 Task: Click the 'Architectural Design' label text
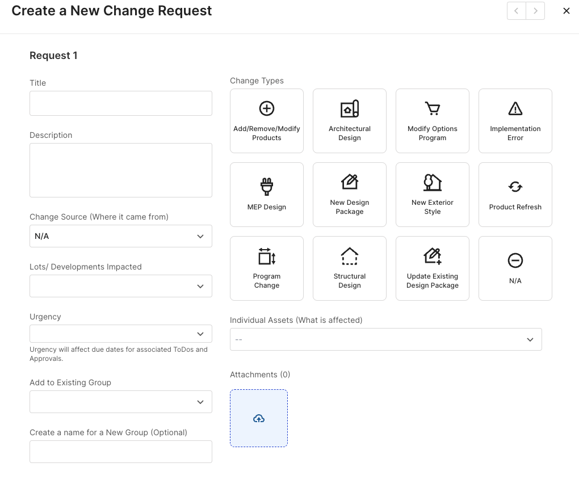(x=349, y=133)
